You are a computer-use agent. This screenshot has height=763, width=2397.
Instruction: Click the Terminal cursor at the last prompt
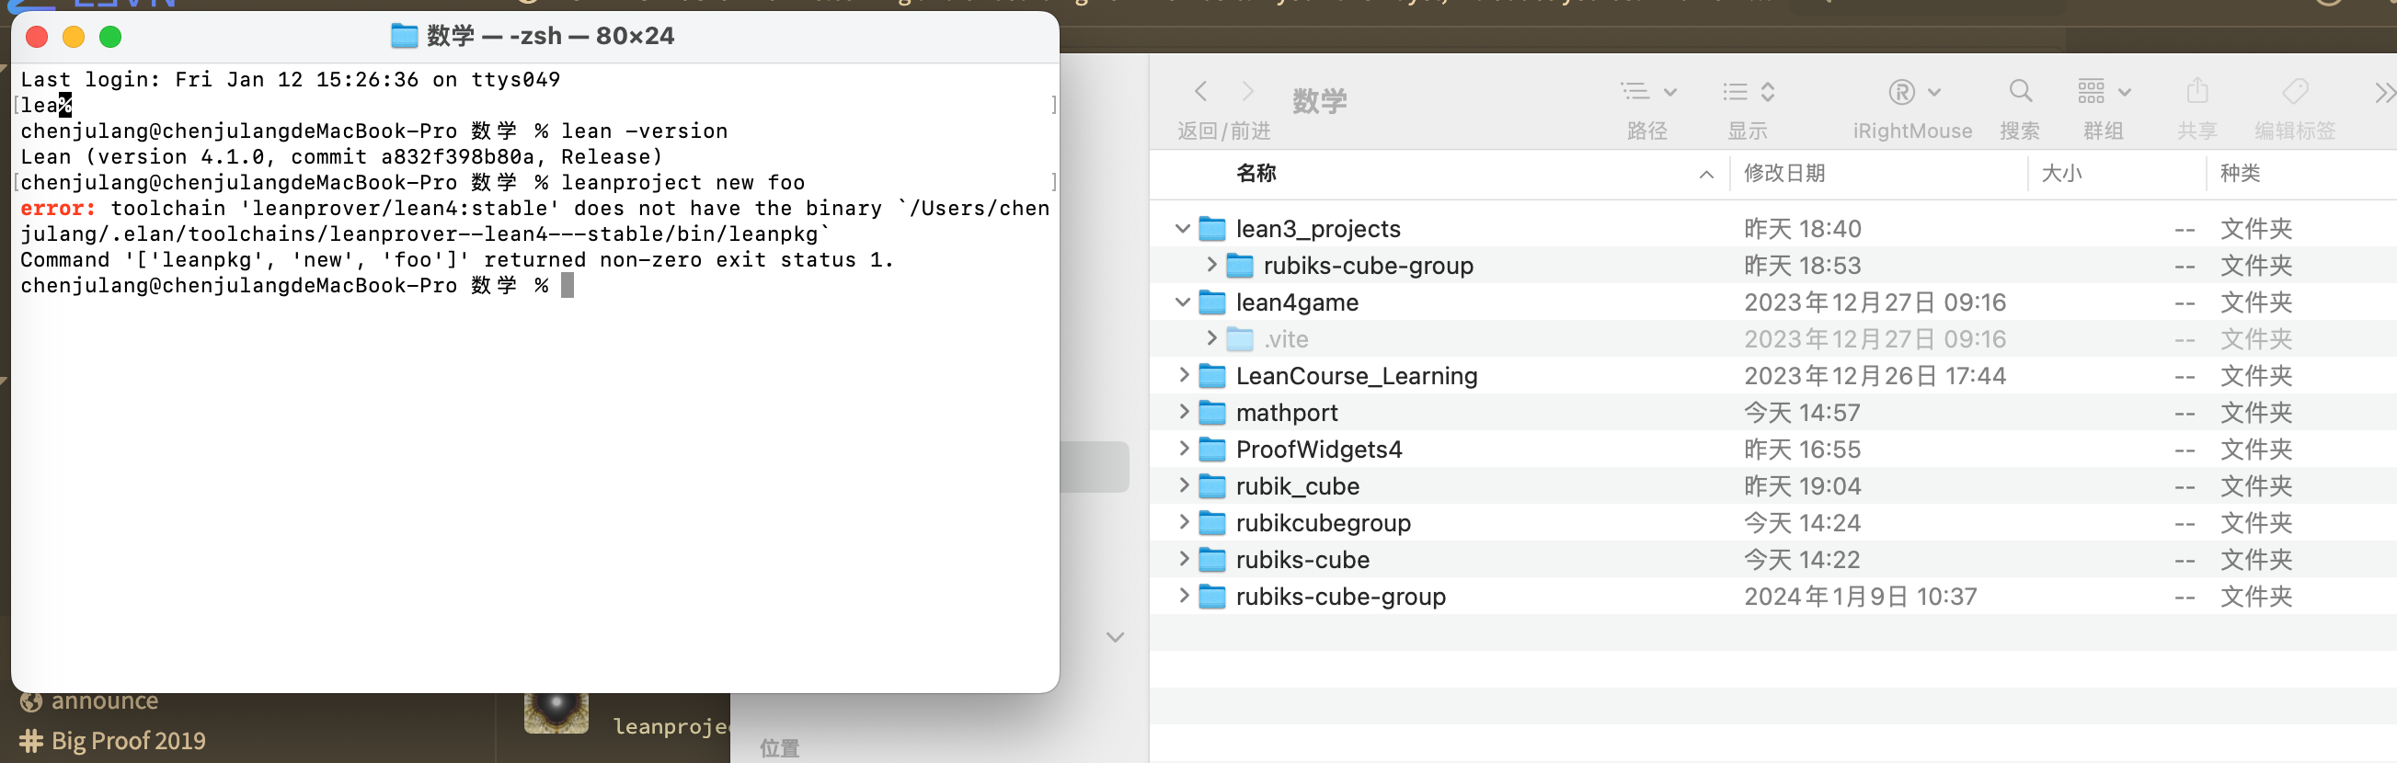pyautogui.click(x=568, y=285)
